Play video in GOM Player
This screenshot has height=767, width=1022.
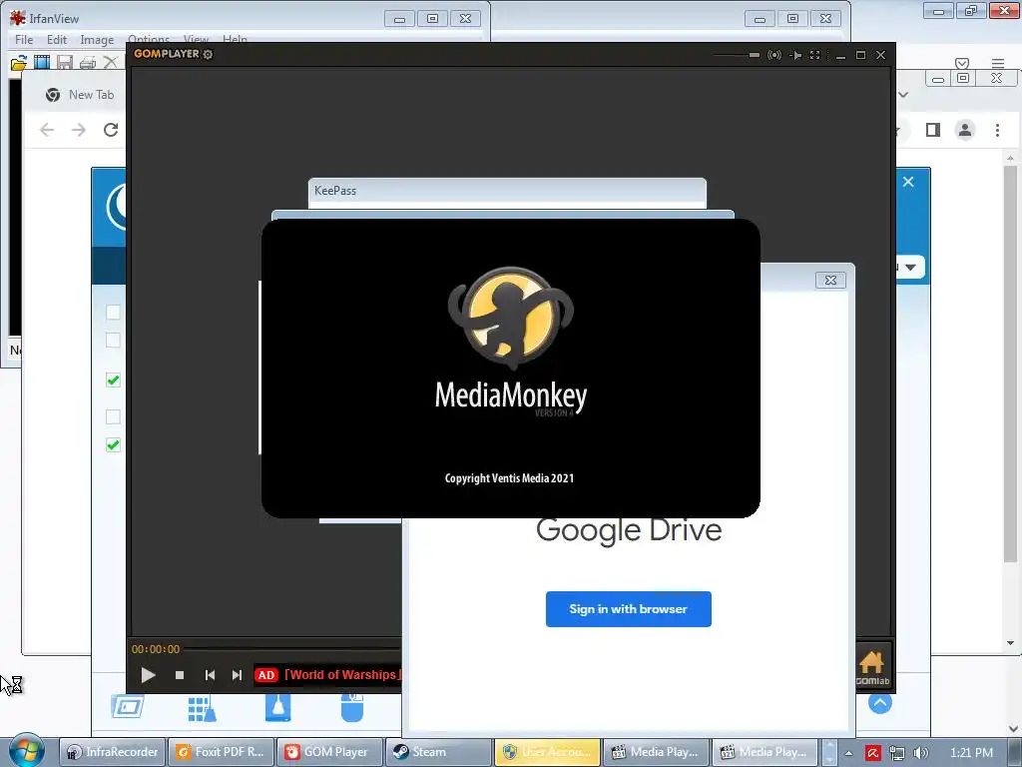(x=148, y=675)
